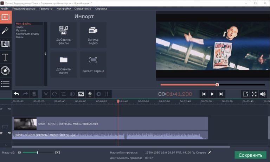Click Захват экрана tile
Image resolution: width=270 pixels, height=162 pixels.
pyautogui.click(x=93, y=65)
